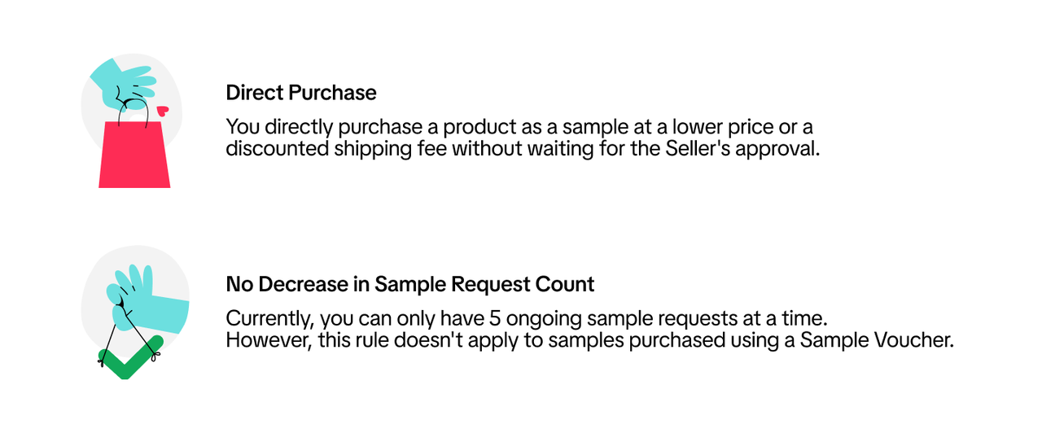Click the line starting "However, this rule doesn't apply"
1042x433 pixels.
click(x=589, y=340)
